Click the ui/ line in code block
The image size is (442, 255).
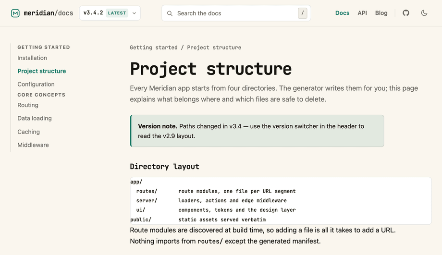click(216, 210)
